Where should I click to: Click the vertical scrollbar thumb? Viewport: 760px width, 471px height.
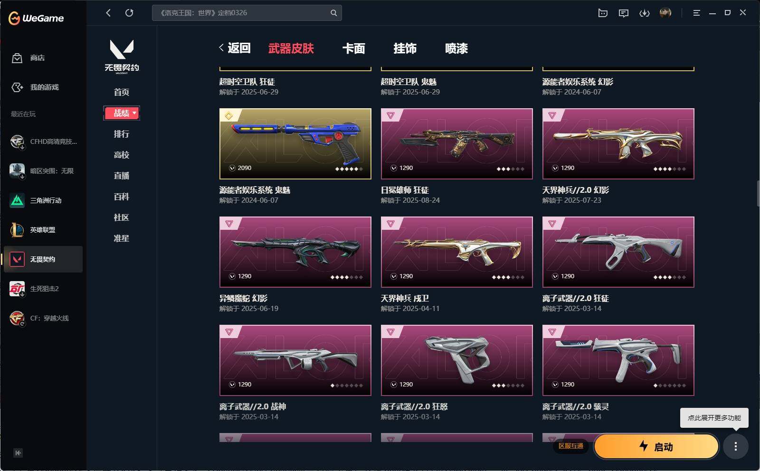click(758, 193)
